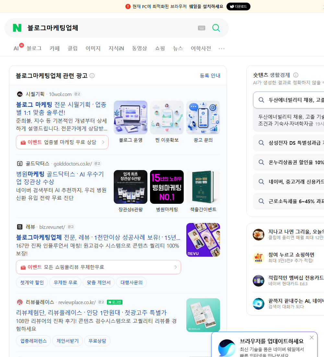
Task: Click the red warning icon in top banner
Action: pos(128,6)
